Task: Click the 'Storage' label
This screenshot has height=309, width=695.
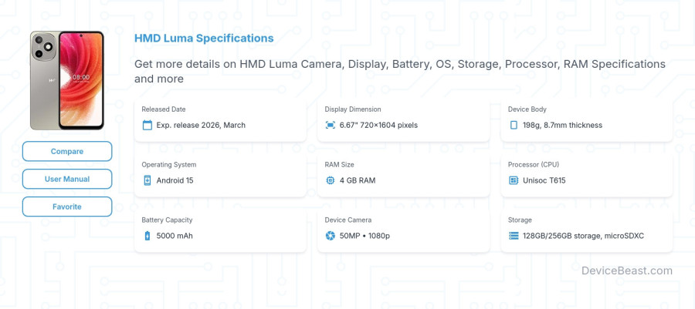Action: point(520,220)
